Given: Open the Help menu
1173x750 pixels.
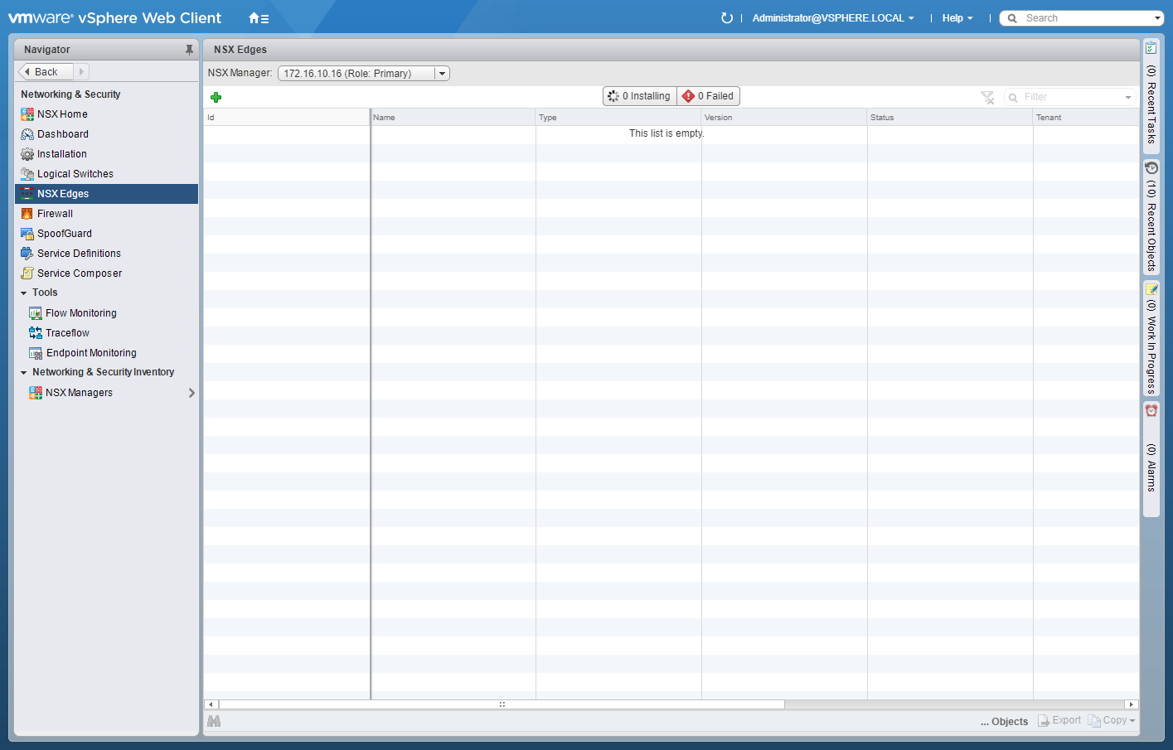Looking at the screenshot, I should click(957, 18).
